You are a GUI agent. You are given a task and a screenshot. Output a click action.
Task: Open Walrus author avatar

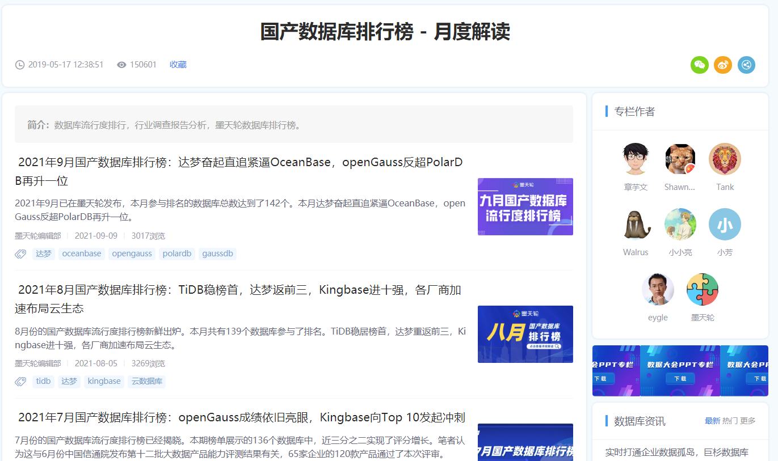coord(636,225)
